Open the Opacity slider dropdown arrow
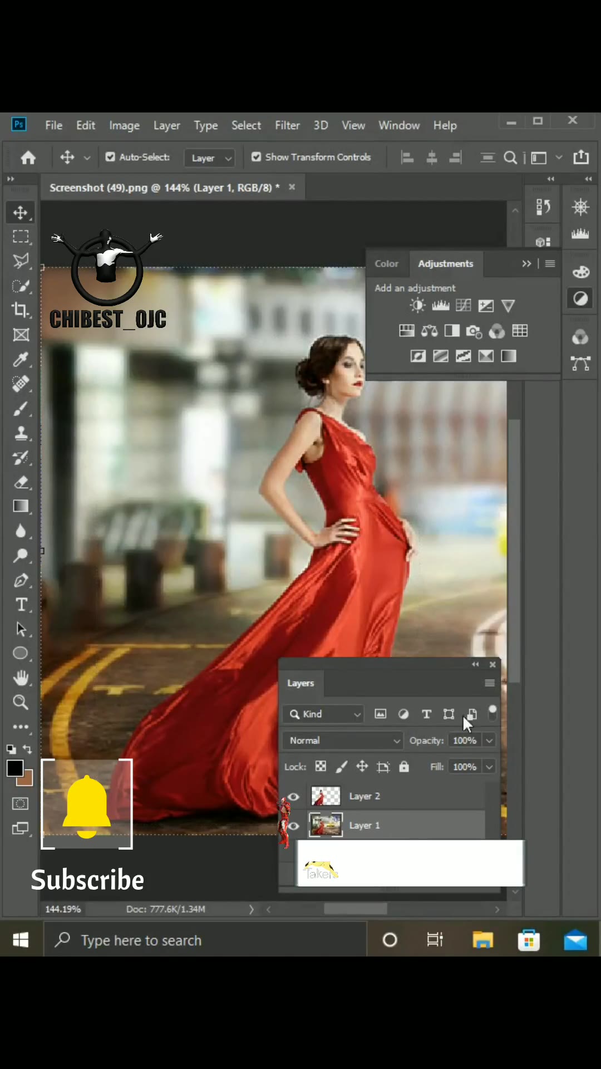The image size is (601, 1069). 489,741
